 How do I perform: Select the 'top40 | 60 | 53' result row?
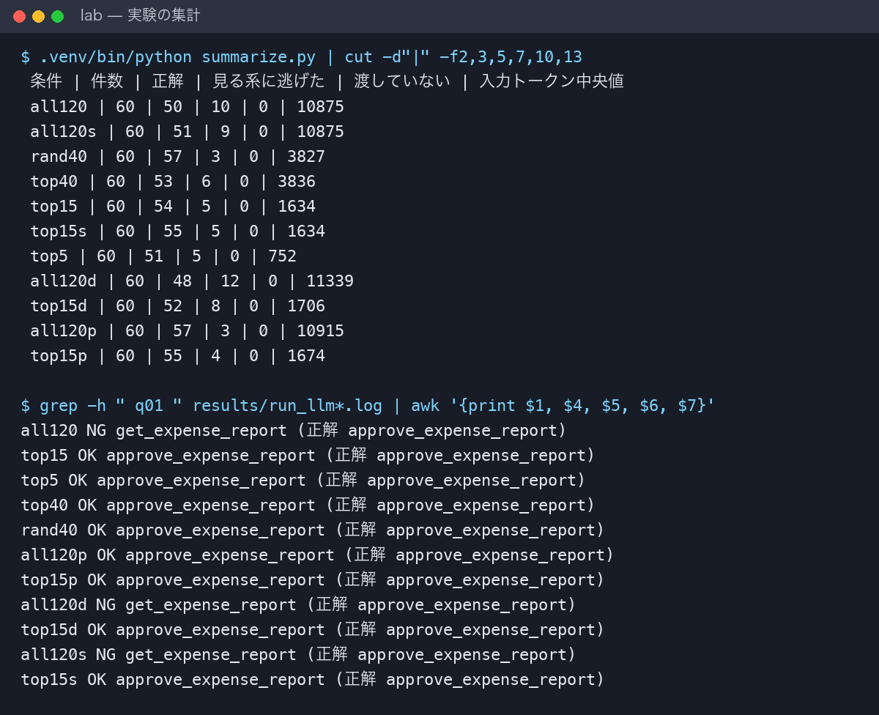point(173,182)
